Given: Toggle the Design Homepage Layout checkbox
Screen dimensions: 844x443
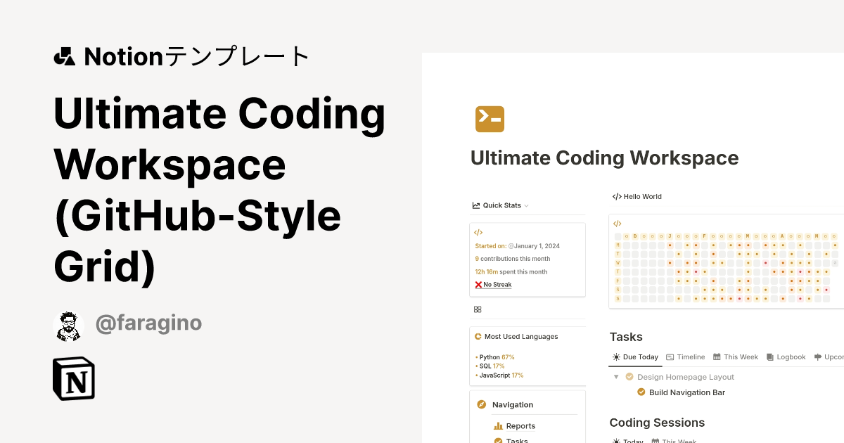Looking at the screenshot, I should pos(631,377).
